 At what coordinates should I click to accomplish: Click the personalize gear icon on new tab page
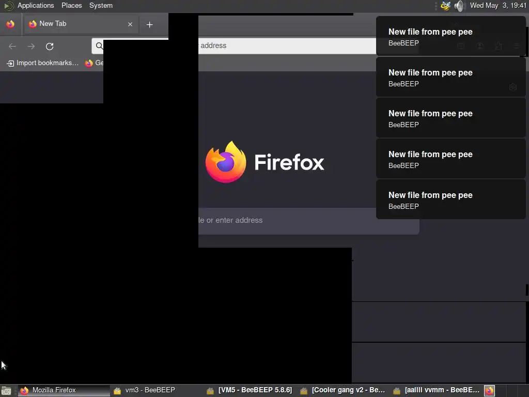coord(513,87)
